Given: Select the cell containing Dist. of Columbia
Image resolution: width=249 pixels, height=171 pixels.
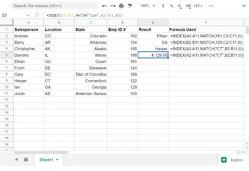Looking at the screenshot, I should (91, 74).
